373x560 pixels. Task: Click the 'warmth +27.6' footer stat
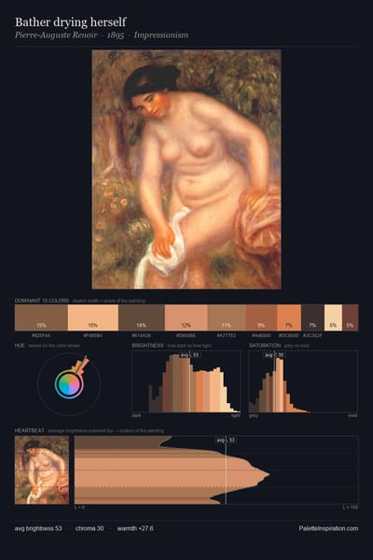(135, 528)
